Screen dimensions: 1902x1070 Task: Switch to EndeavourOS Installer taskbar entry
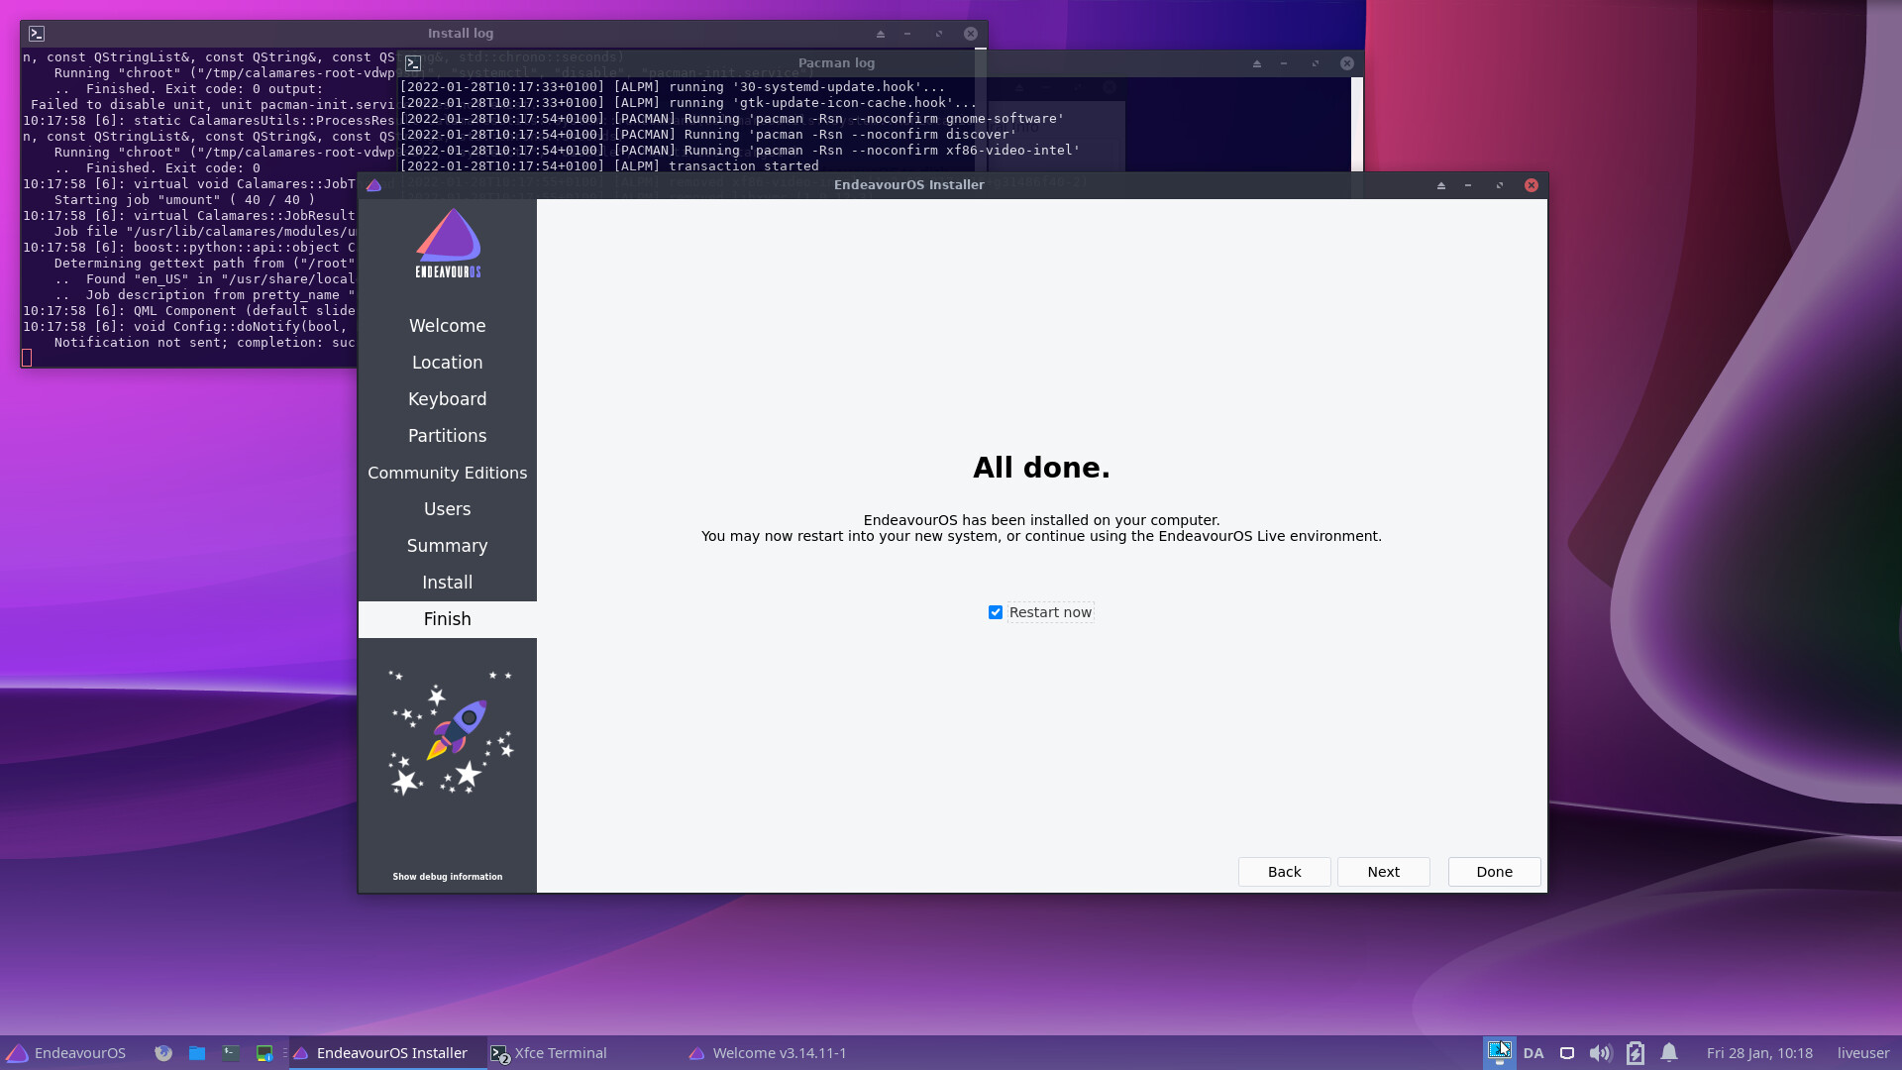387,1053
